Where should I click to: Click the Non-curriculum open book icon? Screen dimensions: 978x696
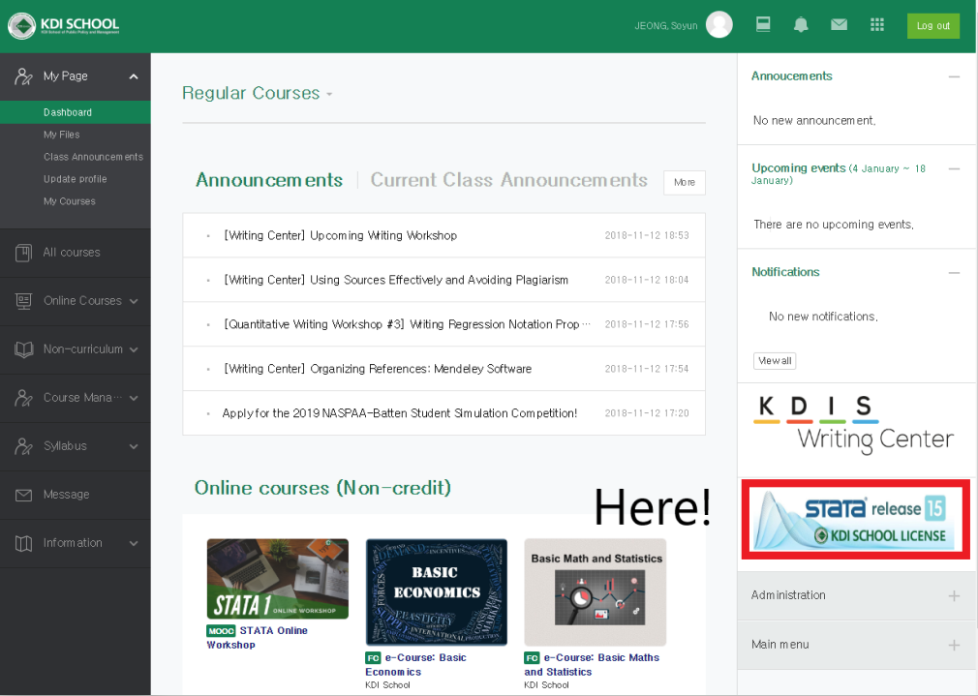(23, 349)
